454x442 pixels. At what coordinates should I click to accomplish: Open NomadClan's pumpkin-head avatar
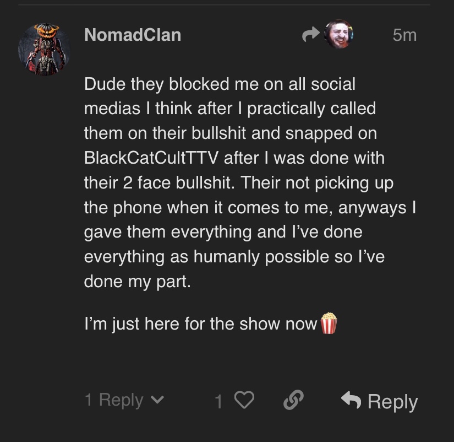pos(44,49)
